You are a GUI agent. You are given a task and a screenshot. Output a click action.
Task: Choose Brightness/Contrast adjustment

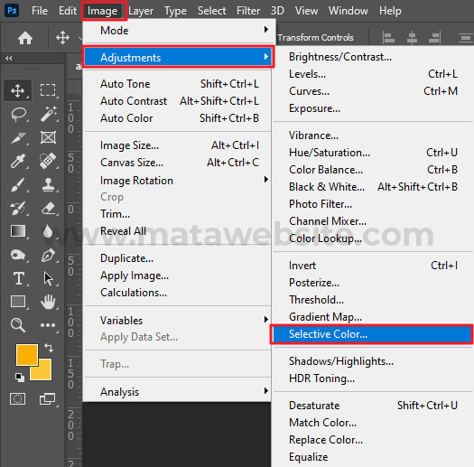pyautogui.click(x=373, y=57)
